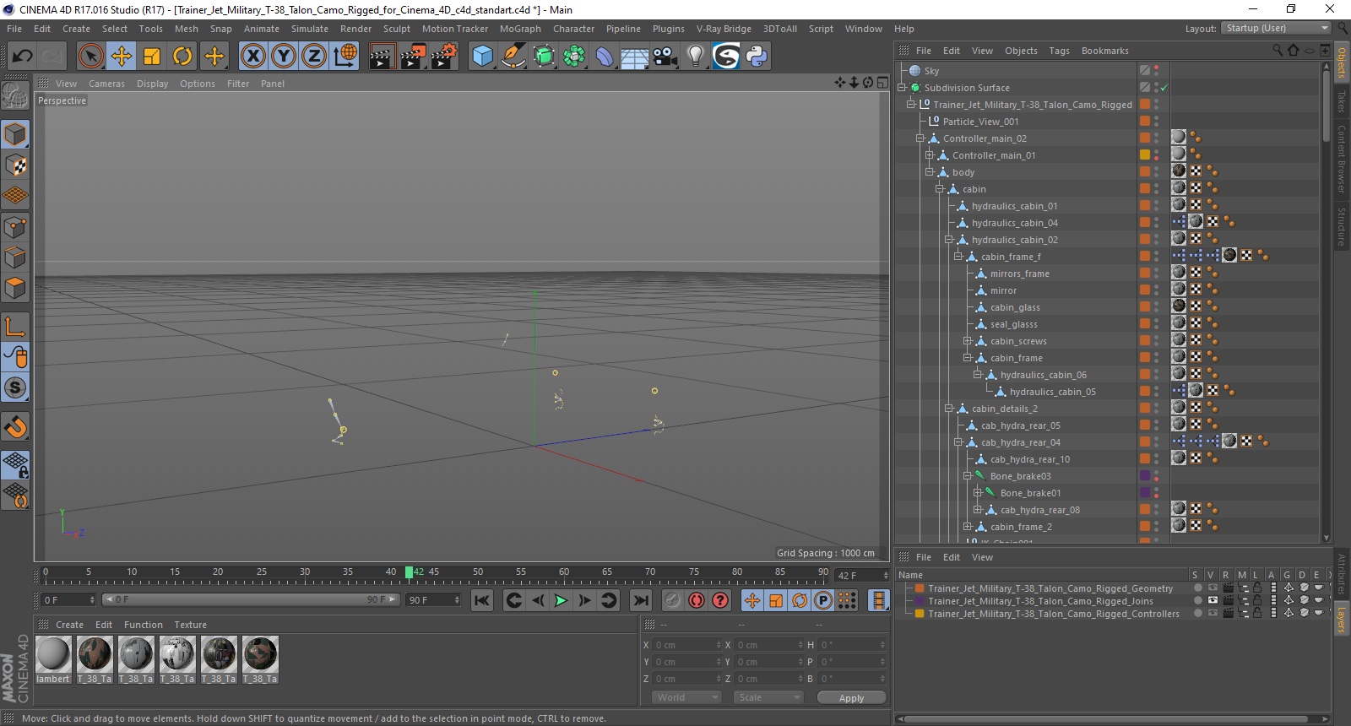Open the Structure side tab
The height and width of the screenshot is (726, 1351).
1341,226
